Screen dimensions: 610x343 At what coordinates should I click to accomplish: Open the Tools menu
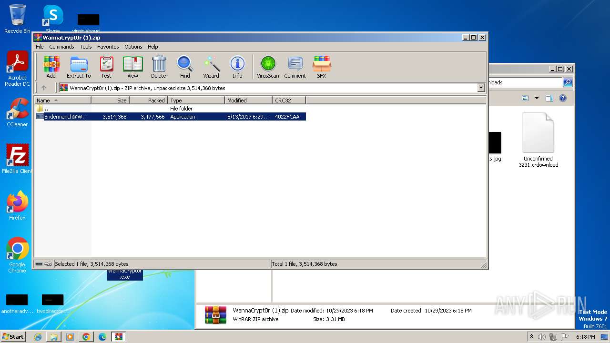pyautogui.click(x=86, y=47)
